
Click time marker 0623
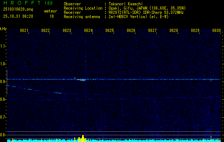67,31
